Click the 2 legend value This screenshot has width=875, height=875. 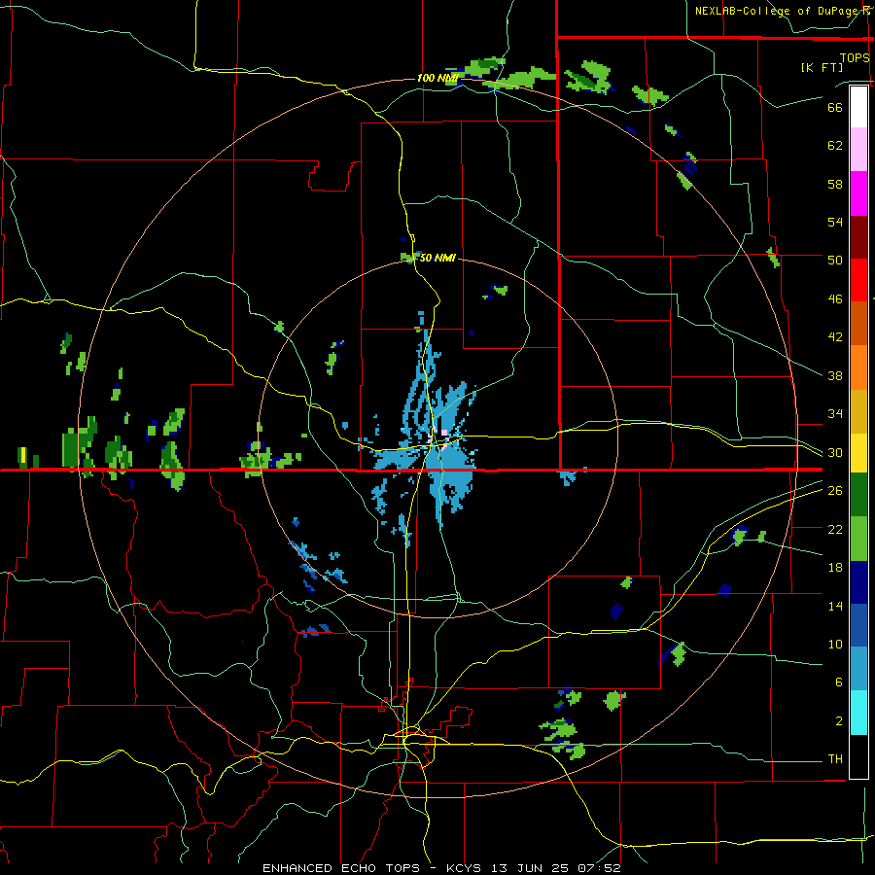838,721
